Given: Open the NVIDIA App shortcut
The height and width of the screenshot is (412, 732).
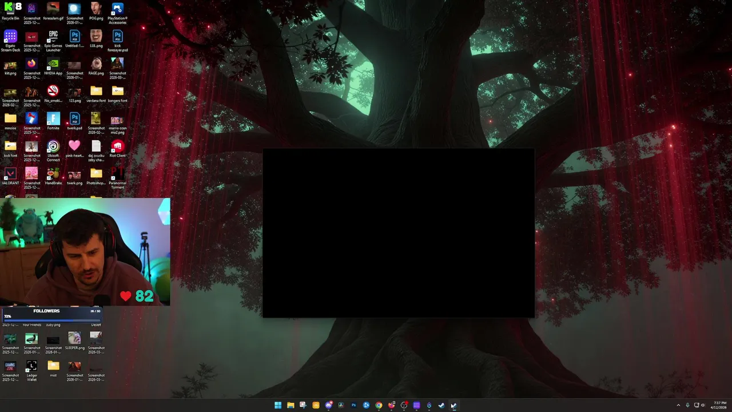Looking at the screenshot, I should [53, 66].
